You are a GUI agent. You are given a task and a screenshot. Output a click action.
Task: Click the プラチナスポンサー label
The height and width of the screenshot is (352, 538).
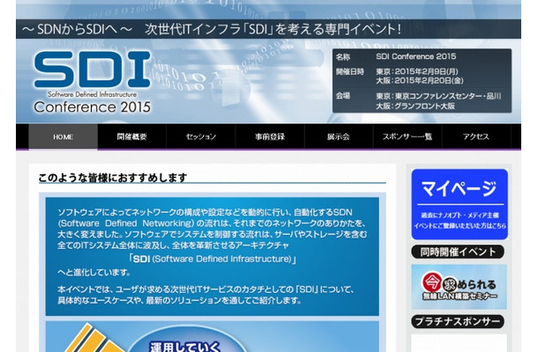[x=458, y=321]
